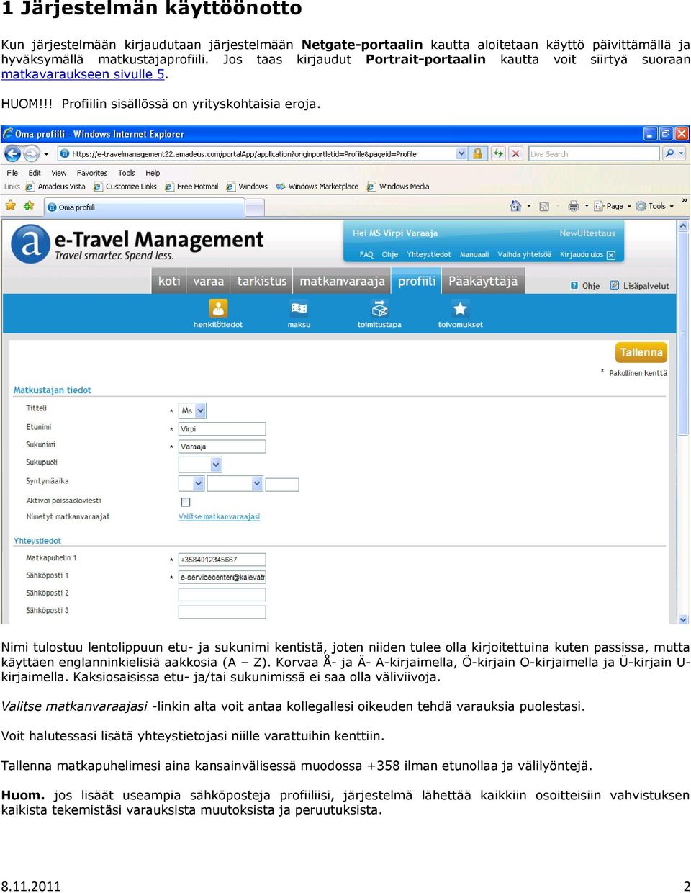Select the Oma profiili browser tab
Viewport: 691px width, 893px height.
(144, 207)
